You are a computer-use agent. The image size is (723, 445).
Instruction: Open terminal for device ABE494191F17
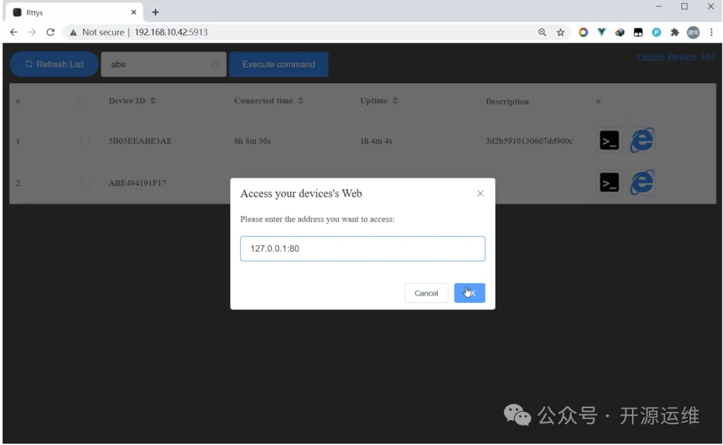tap(609, 182)
